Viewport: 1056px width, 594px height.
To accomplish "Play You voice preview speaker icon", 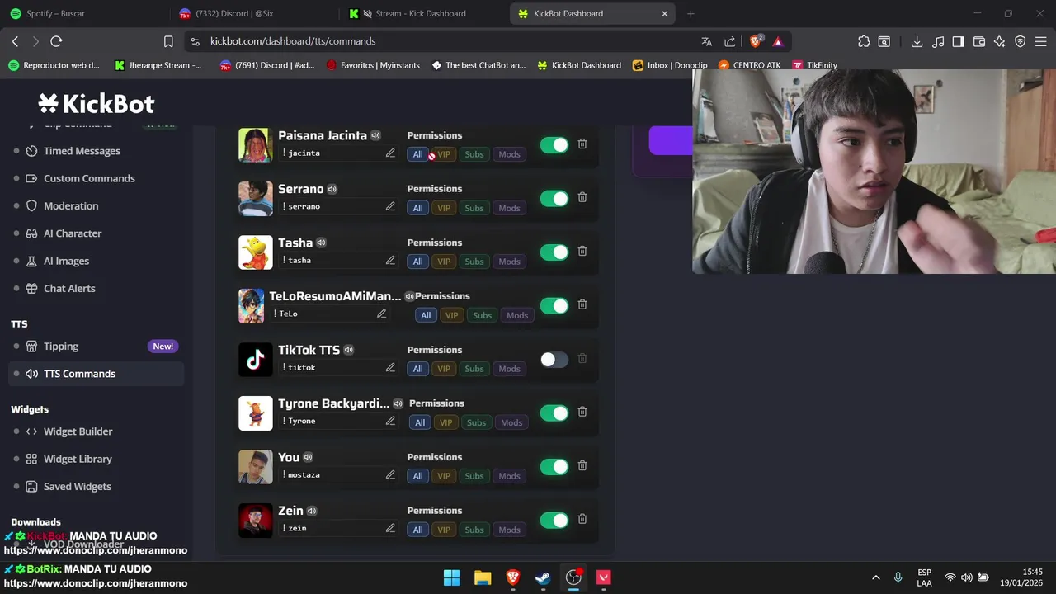I will (308, 457).
